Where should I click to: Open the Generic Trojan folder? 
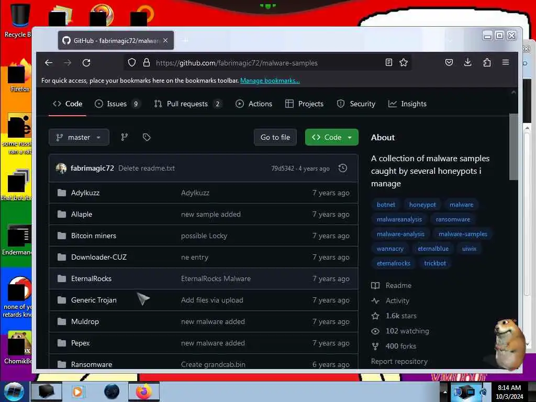pyautogui.click(x=94, y=300)
